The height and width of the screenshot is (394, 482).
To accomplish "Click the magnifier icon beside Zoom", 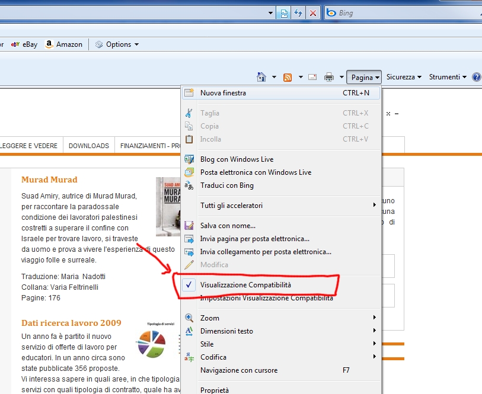I will [189, 318].
